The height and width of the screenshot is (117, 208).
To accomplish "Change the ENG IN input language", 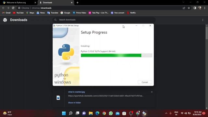I will coord(176,113).
